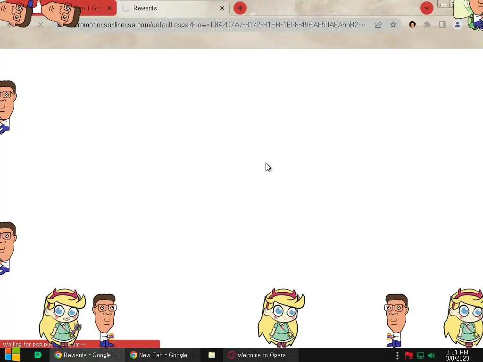Show hidden system tray icons
Screen dimensions: 483x362
click(x=397, y=355)
